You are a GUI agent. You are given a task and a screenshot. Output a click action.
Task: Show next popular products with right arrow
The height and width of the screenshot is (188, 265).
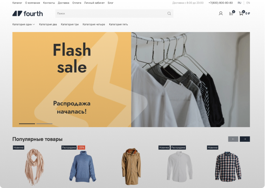245,139
